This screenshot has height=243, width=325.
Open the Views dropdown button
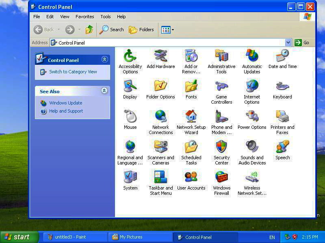[167, 30]
